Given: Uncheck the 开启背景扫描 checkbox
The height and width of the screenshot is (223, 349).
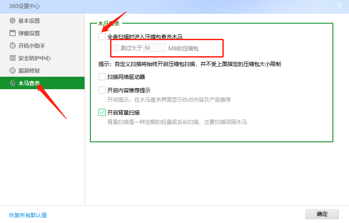Looking at the screenshot, I should [102, 112].
